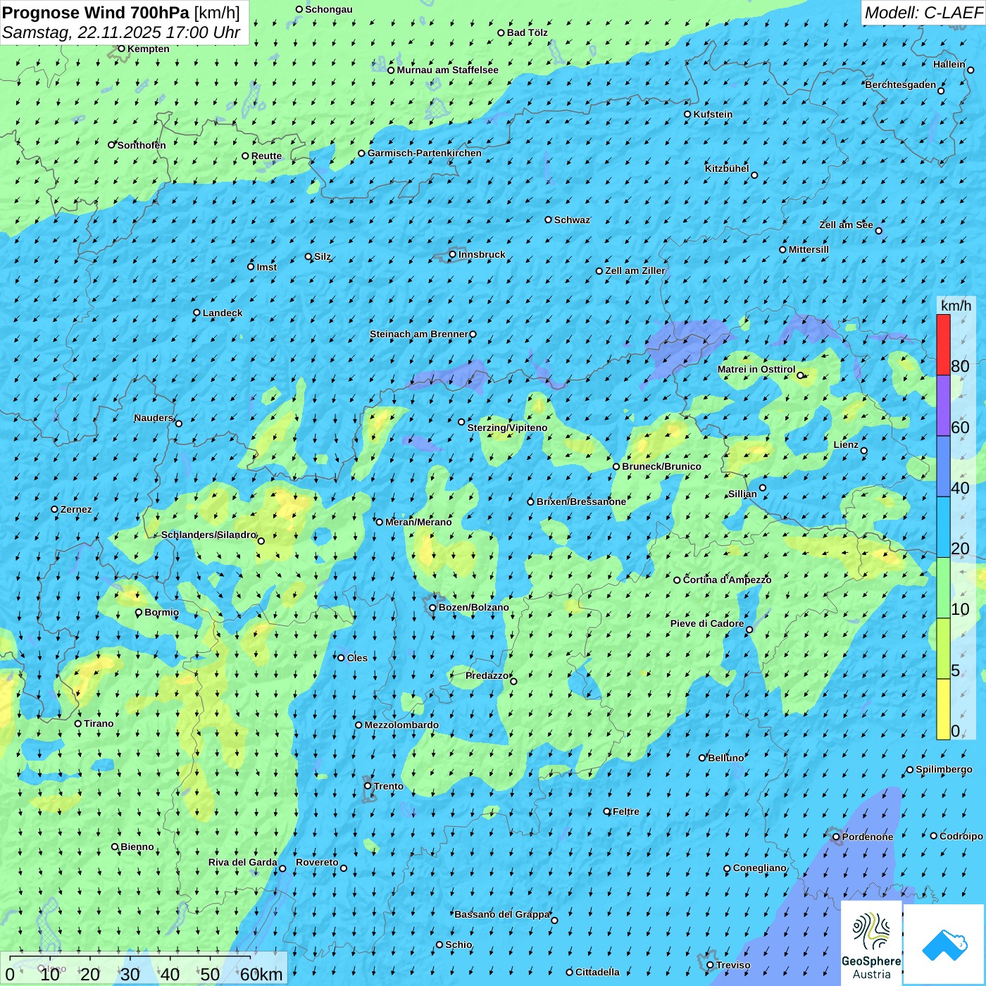Click the 'Riva del Garda' label

[x=243, y=862]
